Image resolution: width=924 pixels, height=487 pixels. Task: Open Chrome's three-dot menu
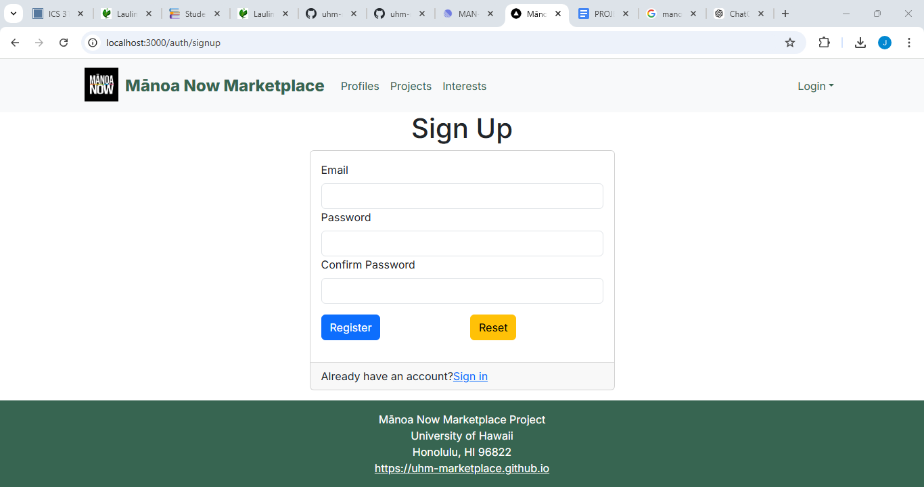click(909, 43)
